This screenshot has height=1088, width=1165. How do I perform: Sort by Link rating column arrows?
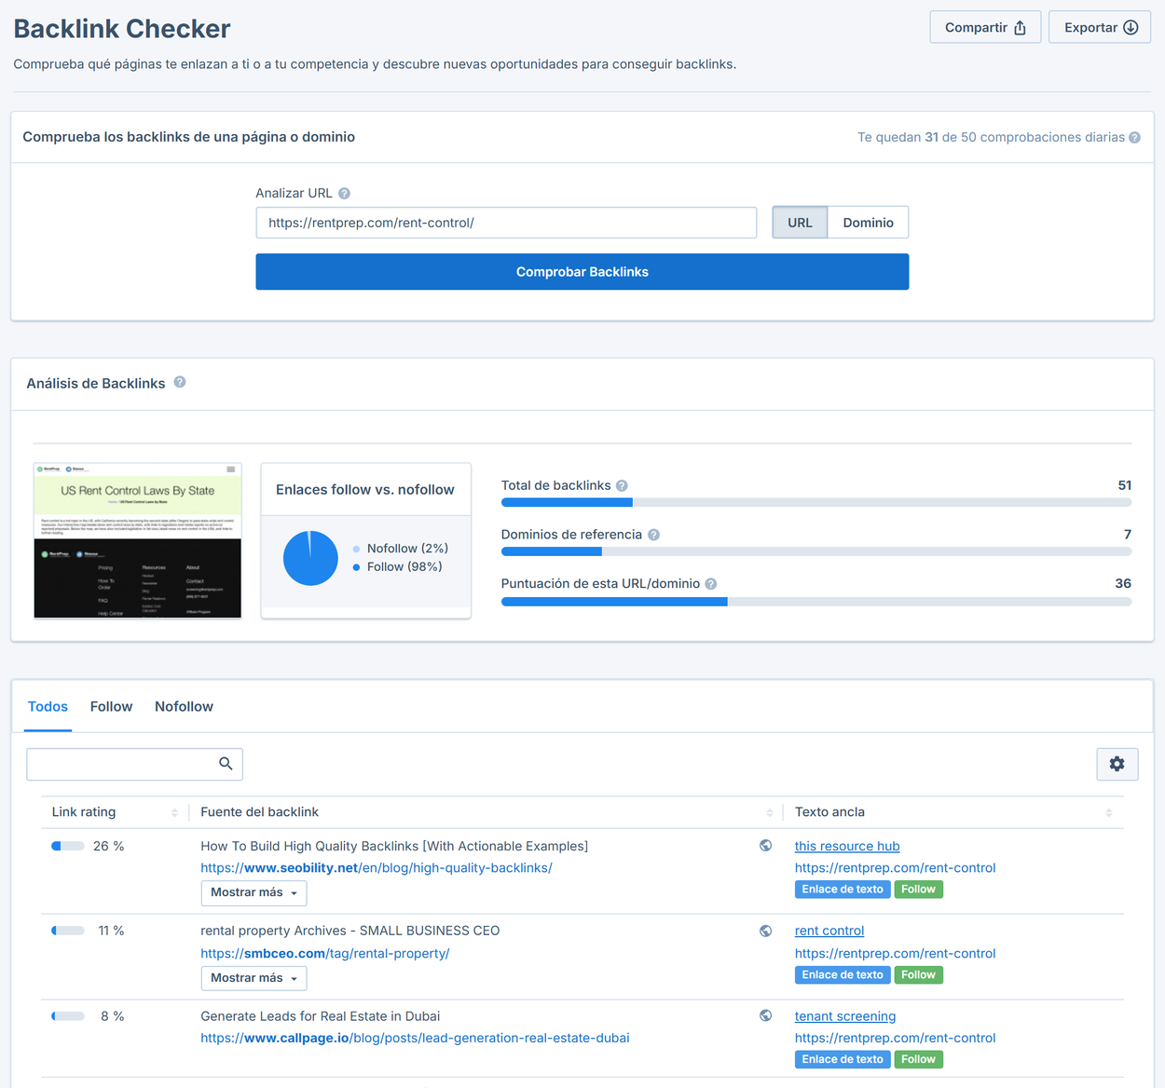coord(174,813)
